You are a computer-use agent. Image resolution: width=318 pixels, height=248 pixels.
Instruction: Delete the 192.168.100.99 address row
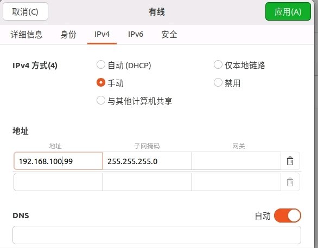(290, 161)
